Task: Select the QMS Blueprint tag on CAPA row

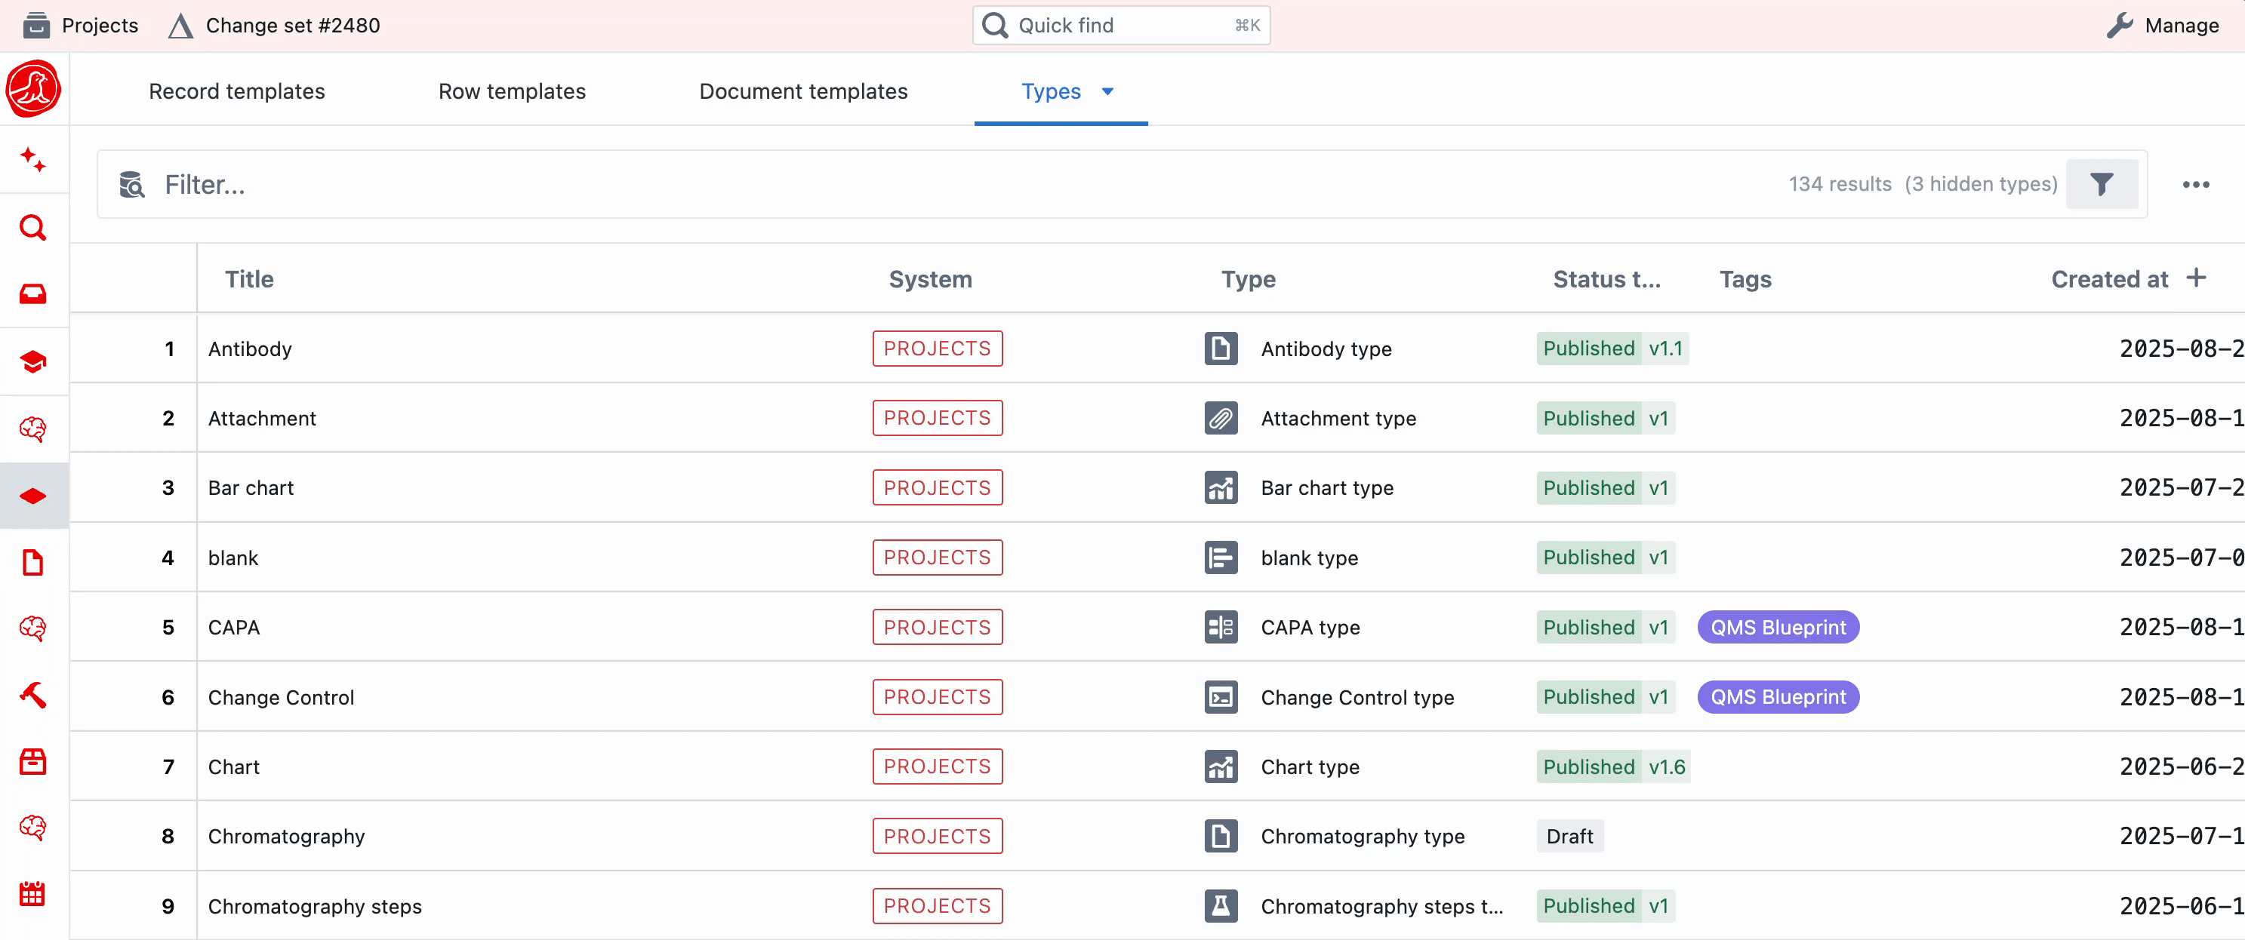Action: (1778, 626)
